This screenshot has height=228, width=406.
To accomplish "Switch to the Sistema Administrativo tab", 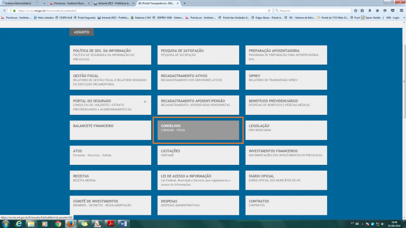I will click(x=23, y=3).
